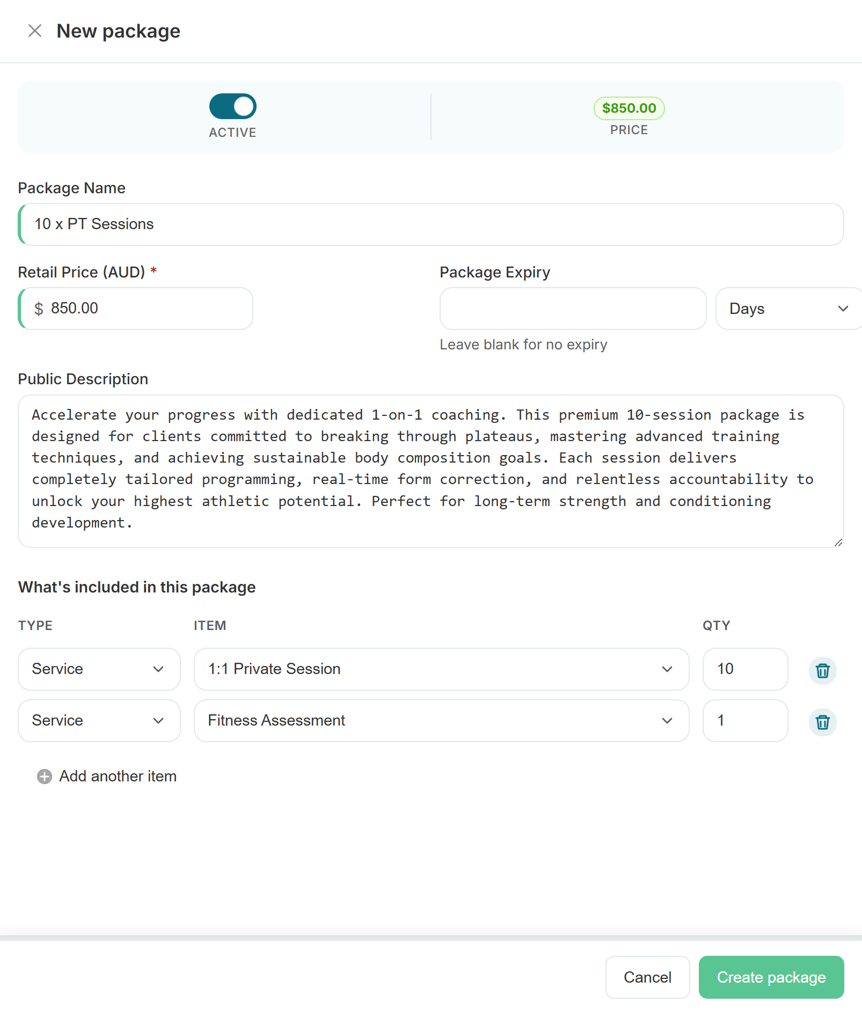The width and height of the screenshot is (862, 1010).
Task: Click into Retail Price field
Action: click(x=135, y=309)
